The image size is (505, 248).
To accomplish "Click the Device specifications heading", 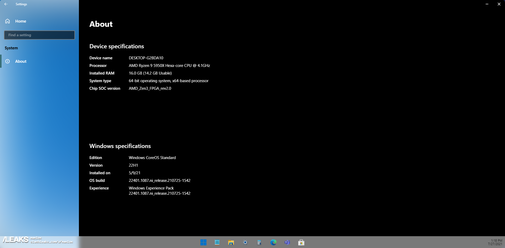I will [x=117, y=46].
